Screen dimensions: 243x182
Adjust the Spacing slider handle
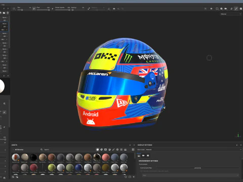72,10
